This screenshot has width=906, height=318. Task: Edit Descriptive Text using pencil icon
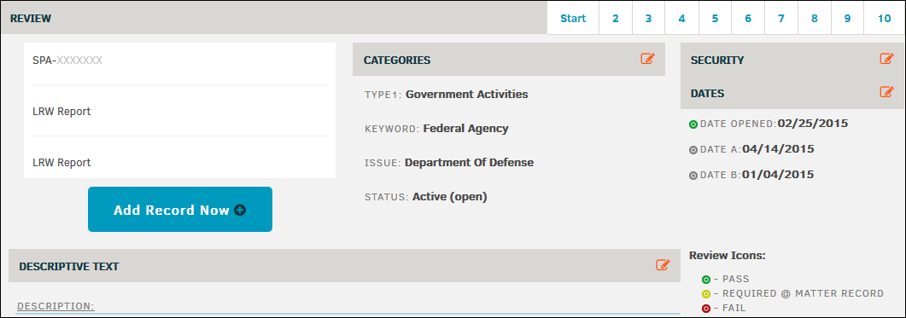[663, 265]
